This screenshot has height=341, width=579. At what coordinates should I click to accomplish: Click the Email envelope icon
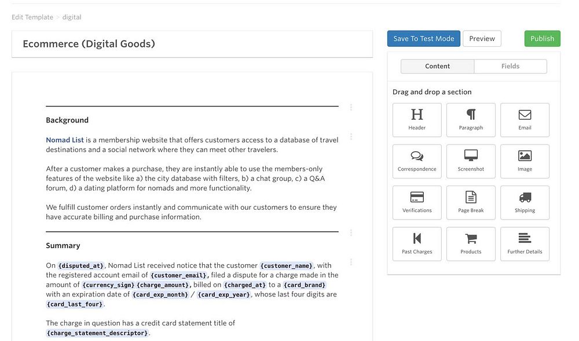pyautogui.click(x=525, y=115)
